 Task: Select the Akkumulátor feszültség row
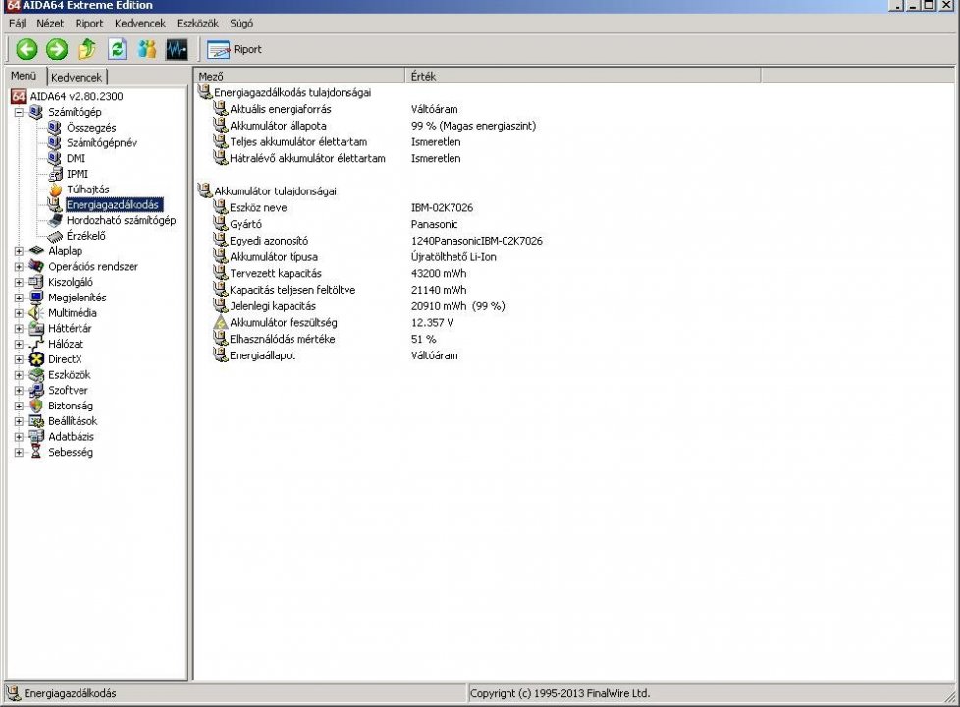pos(283,322)
